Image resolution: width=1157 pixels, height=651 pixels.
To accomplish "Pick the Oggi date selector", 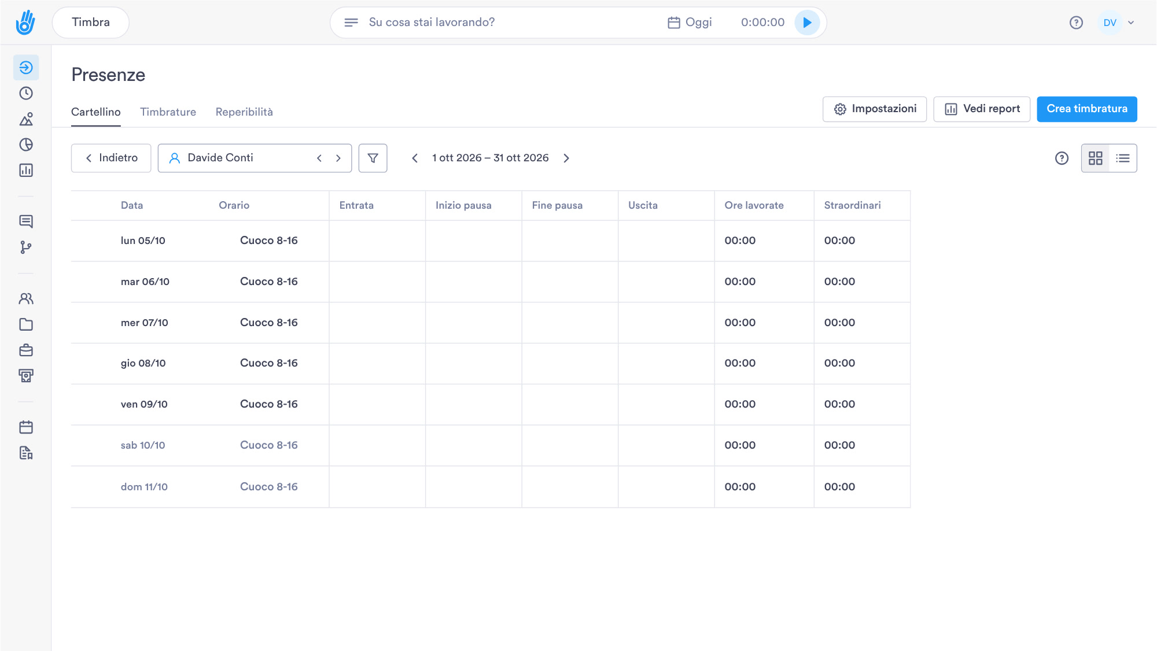I will [x=690, y=23].
